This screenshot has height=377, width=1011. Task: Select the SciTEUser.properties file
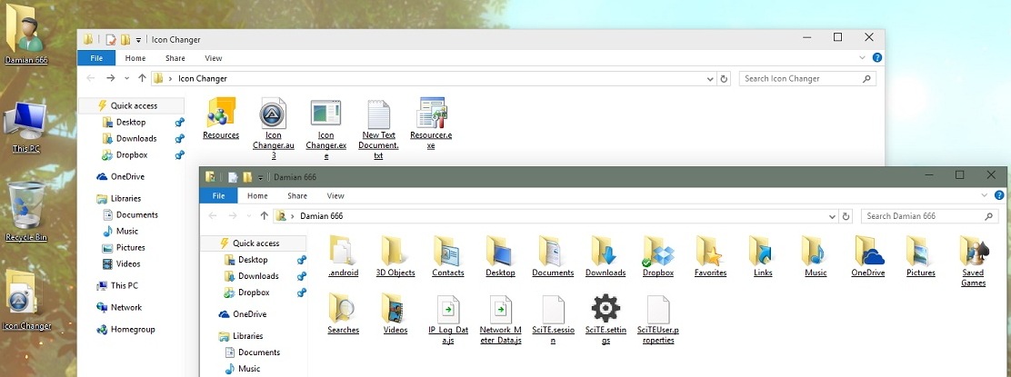(657, 320)
